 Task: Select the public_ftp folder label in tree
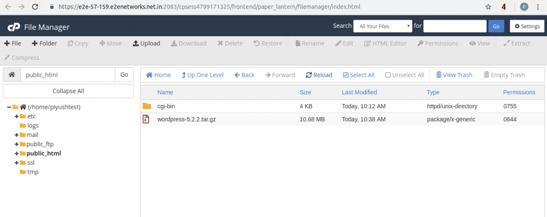coord(40,144)
